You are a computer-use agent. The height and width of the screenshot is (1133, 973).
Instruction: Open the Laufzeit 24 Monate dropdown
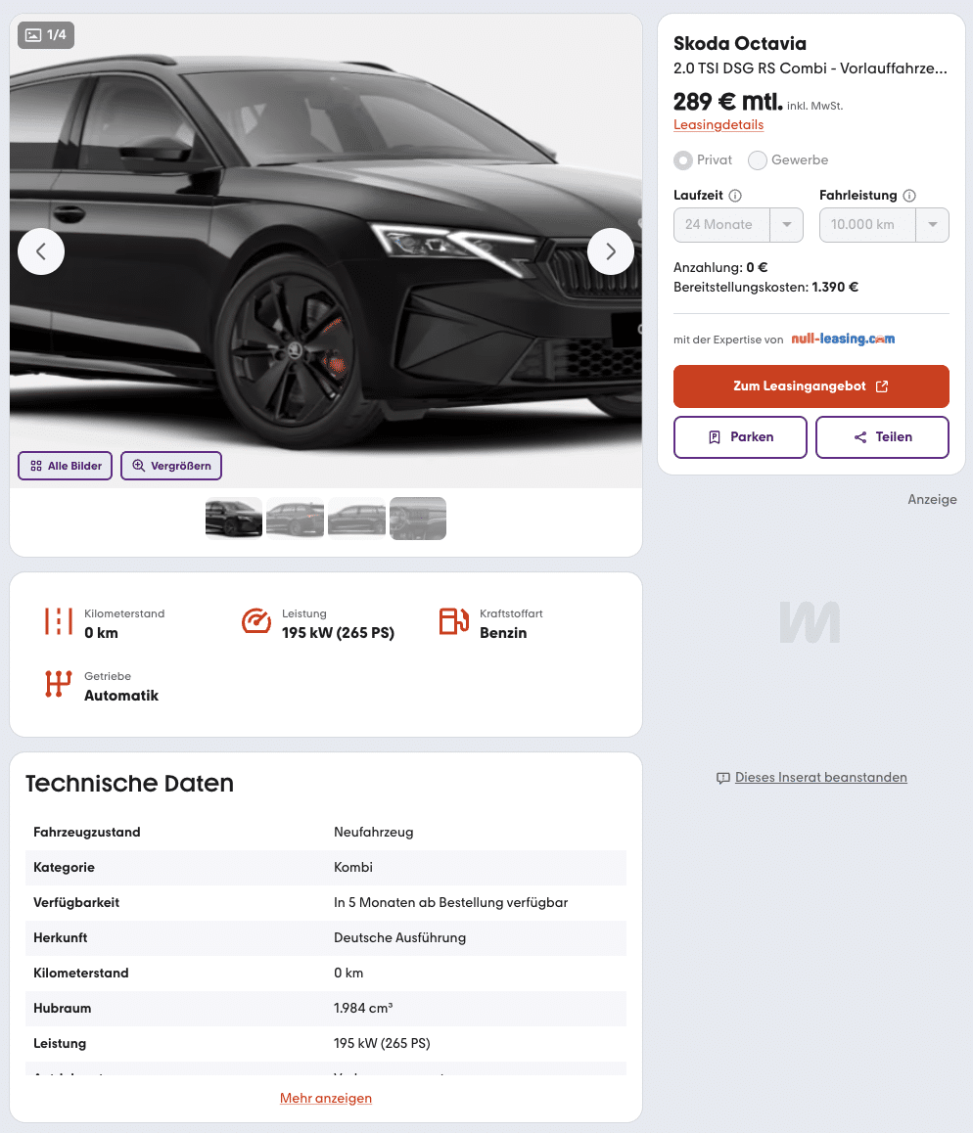click(x=738, y=225)
